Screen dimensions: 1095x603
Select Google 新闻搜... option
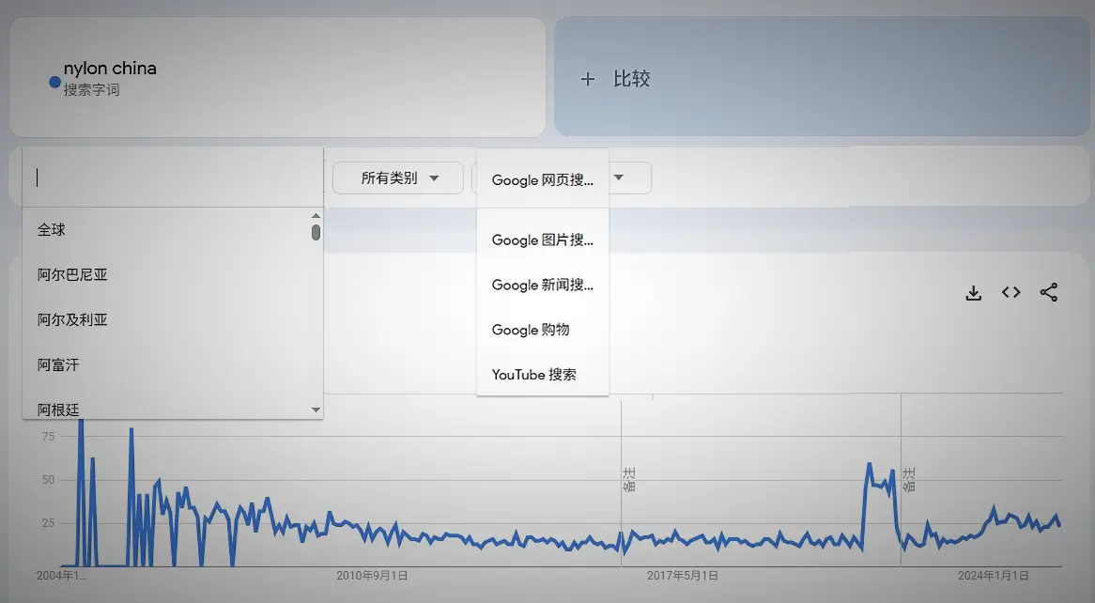[543, 285]
